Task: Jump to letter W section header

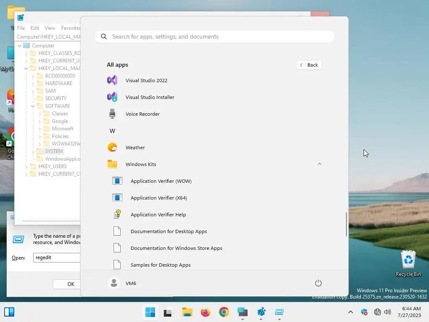Action: coord(112,131)
